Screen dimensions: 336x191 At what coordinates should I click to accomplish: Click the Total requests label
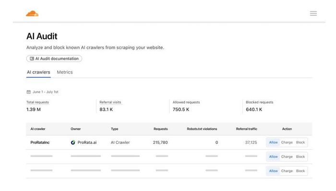(37, 102)
